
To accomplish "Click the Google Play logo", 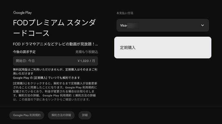I will click(22, 13).
